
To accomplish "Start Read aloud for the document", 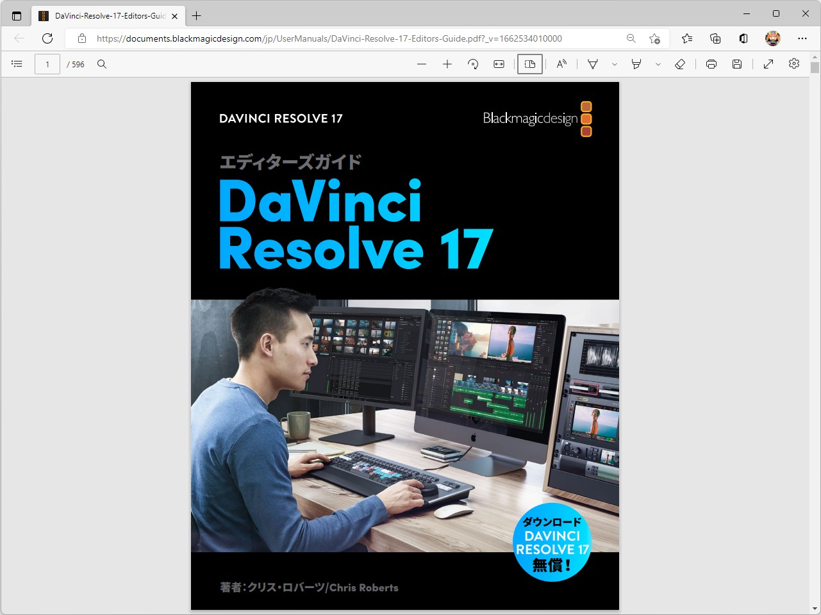I will 561,63.
